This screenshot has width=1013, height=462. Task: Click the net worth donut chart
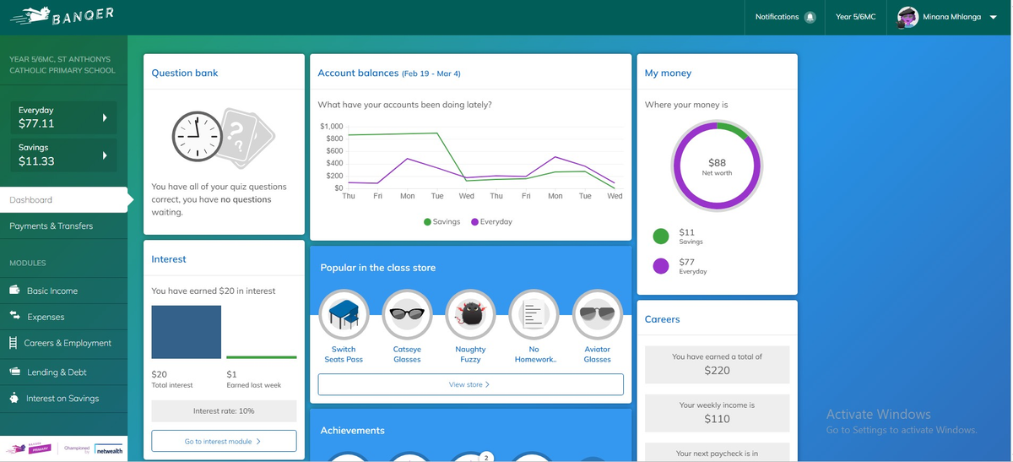point(716,166)
